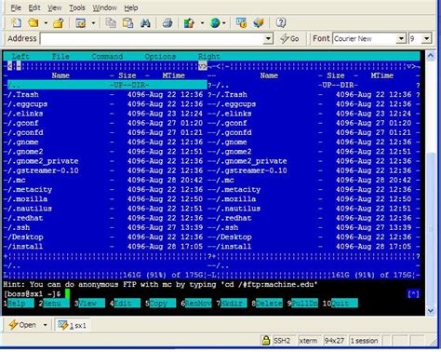Click the 3 View function key label
The height and width of the screenshot is (352, 441).
click(x=89, y=304)
